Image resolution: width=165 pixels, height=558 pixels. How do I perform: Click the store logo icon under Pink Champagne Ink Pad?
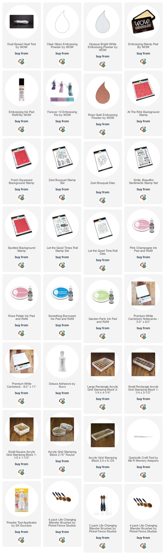point(143,265)
